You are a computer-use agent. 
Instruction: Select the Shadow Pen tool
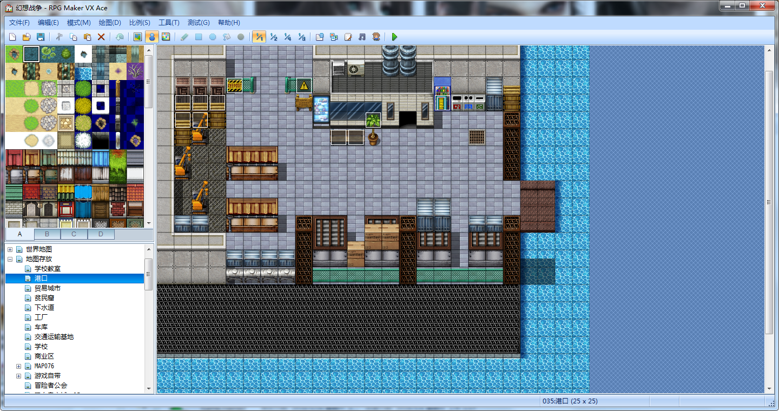[241, 37]
